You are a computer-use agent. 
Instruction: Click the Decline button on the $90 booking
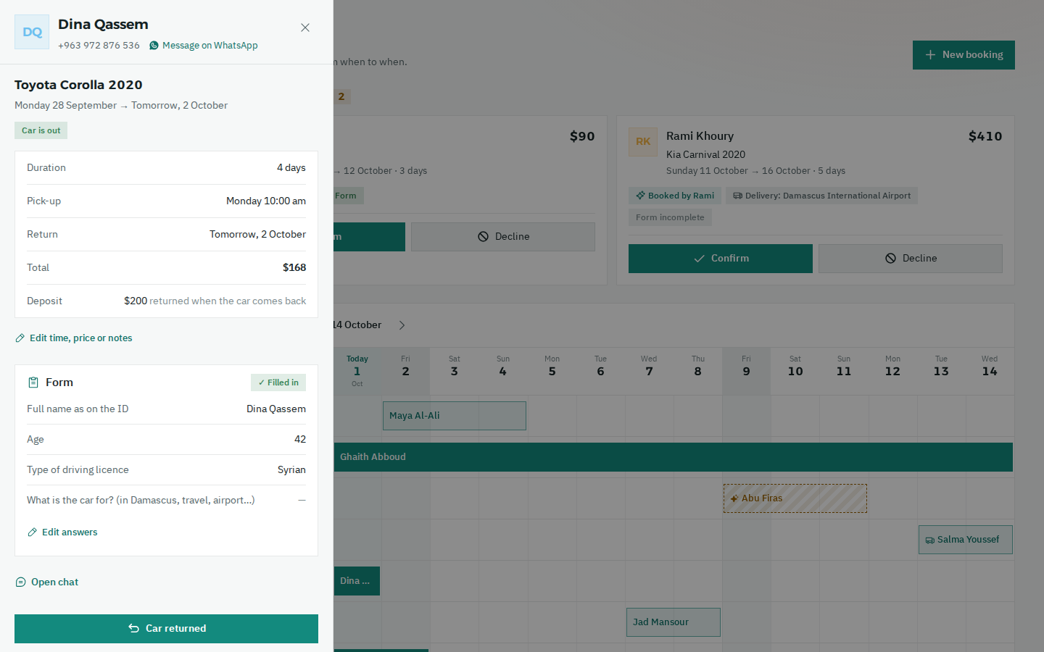pos(503,237)
